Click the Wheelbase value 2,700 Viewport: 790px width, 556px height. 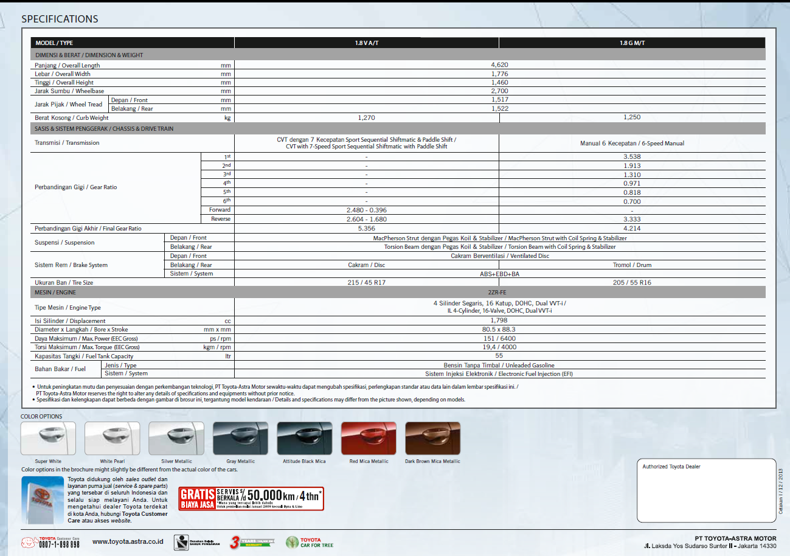(x=499, y=91)
